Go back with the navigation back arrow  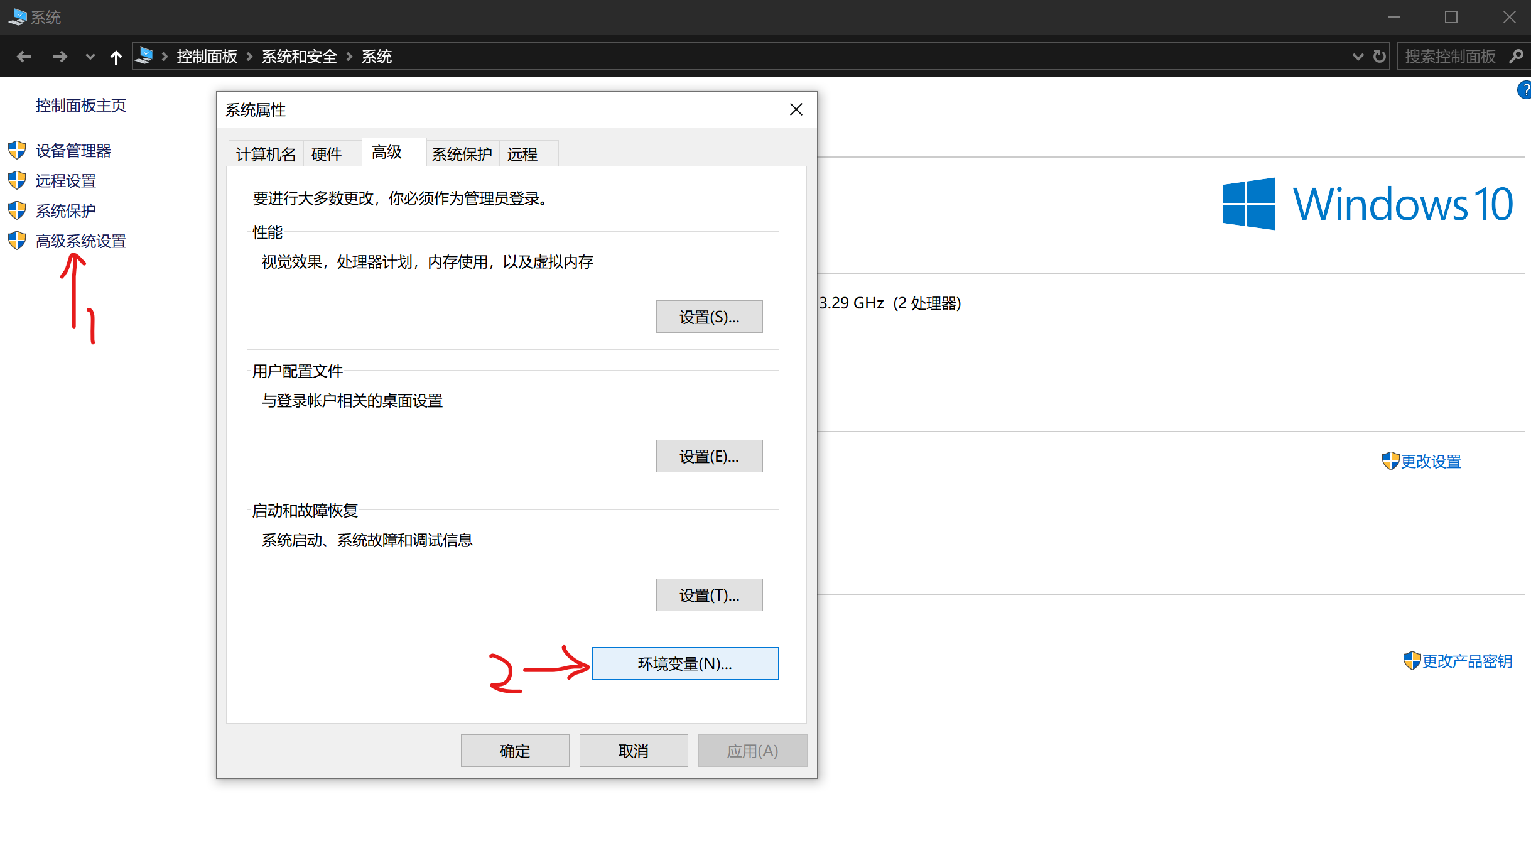click(x=24, y=57)
